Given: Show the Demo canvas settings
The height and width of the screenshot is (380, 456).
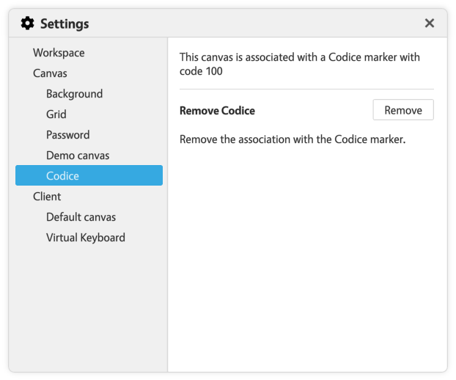Looking at the screenshot, I should tap(78, 156).
